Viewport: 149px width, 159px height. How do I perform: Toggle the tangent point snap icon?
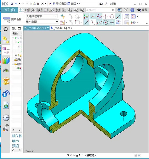(x=93, y=22)
